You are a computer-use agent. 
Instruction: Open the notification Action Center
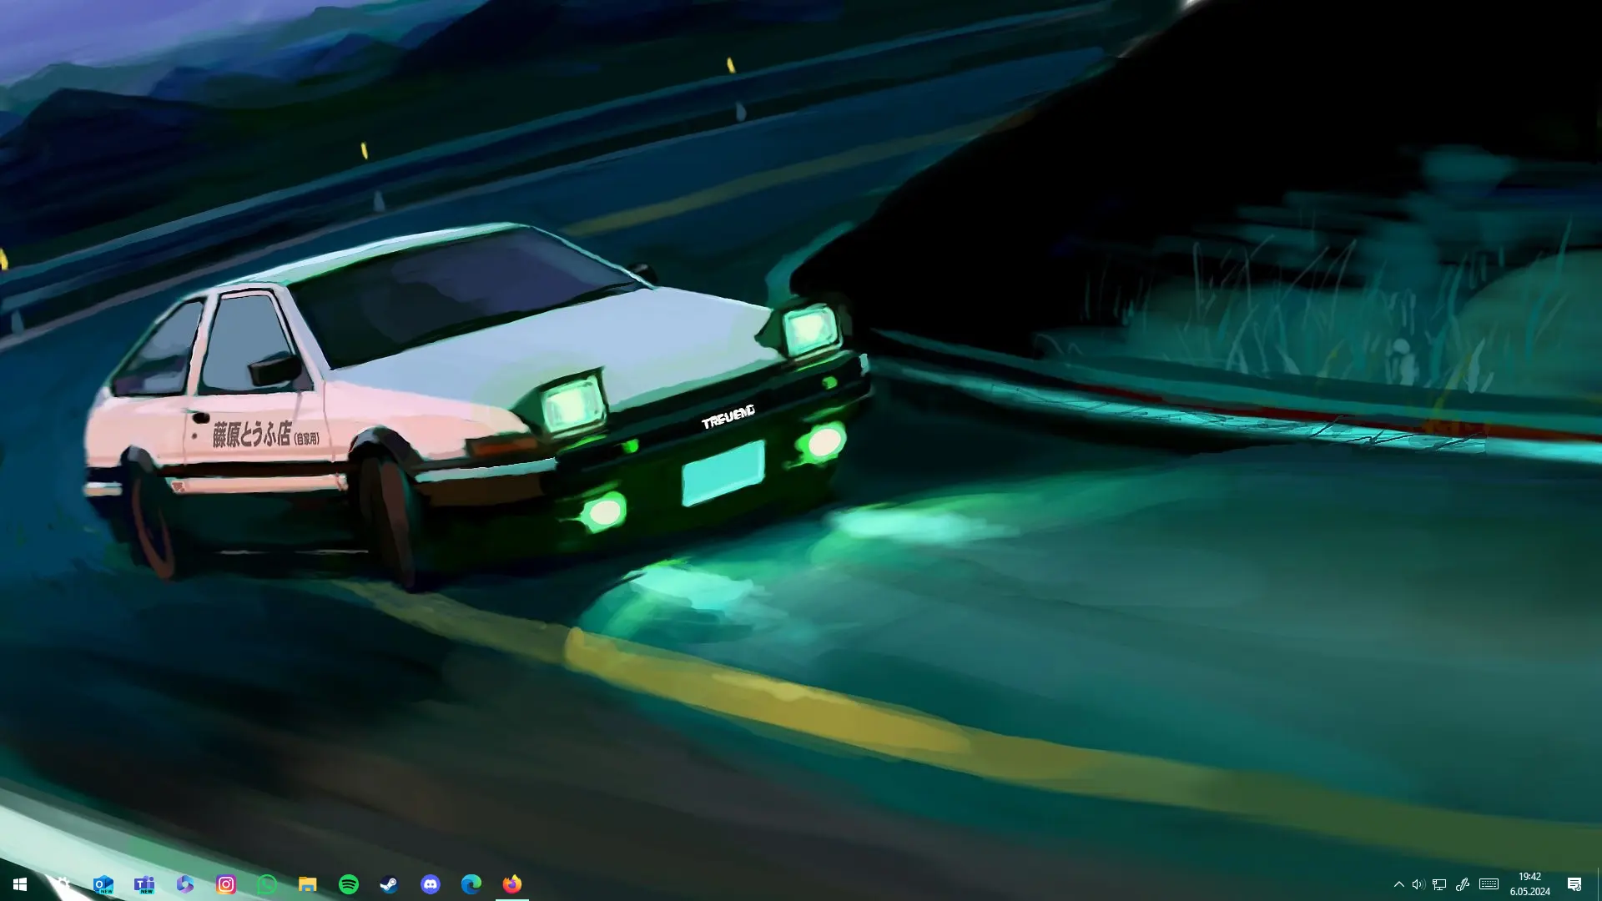pos(1574,884)
